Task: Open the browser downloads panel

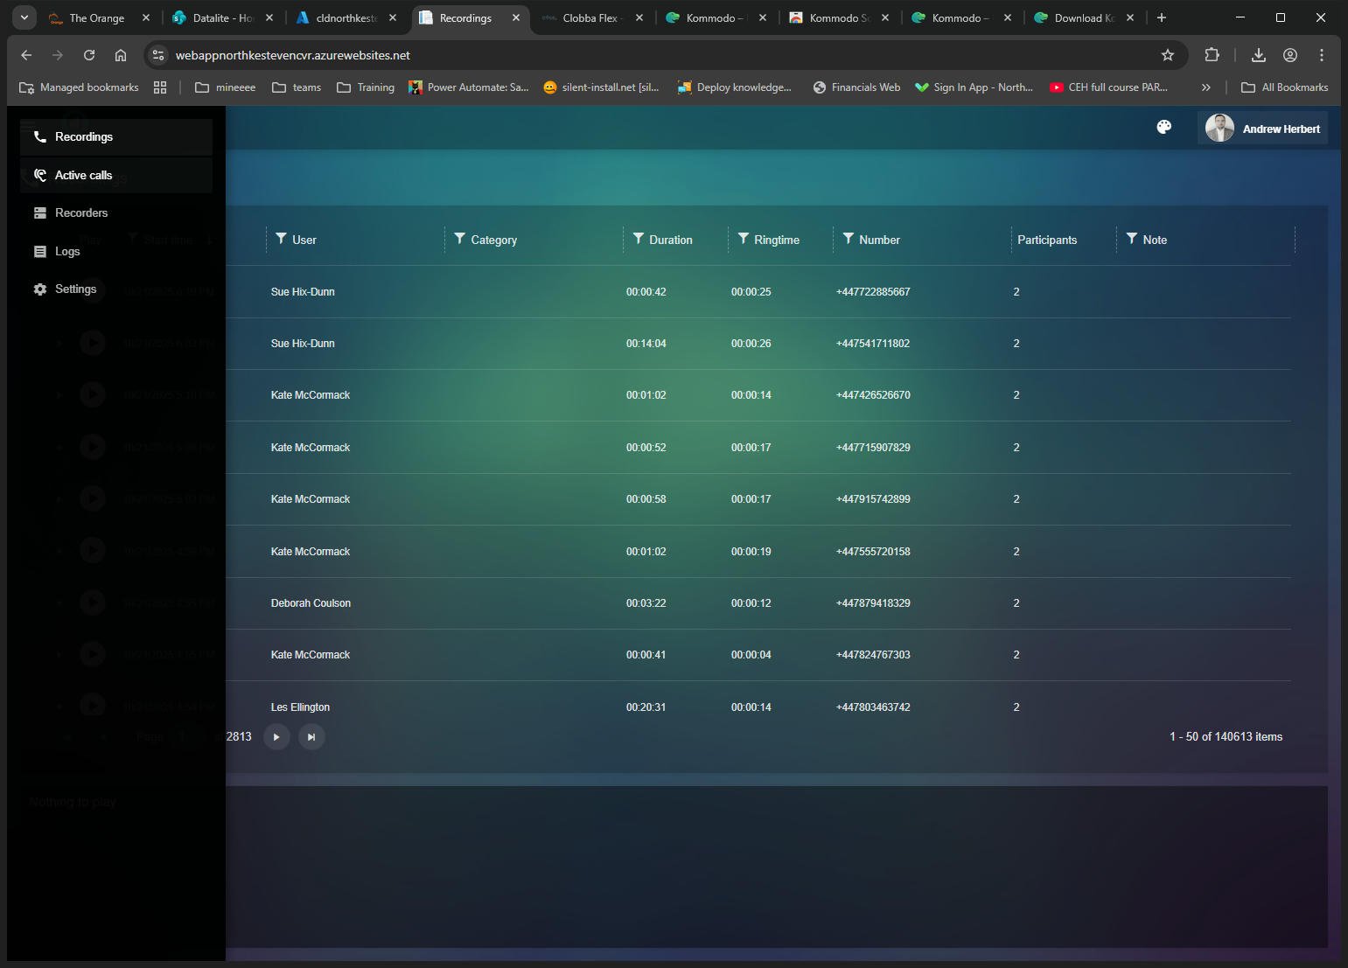Action: point(1259,55)
